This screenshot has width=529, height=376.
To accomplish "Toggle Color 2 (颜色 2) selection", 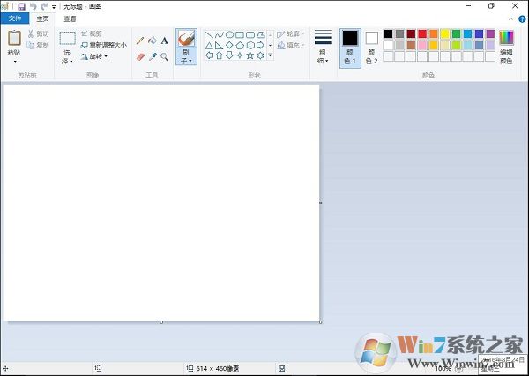I will 371,47.
